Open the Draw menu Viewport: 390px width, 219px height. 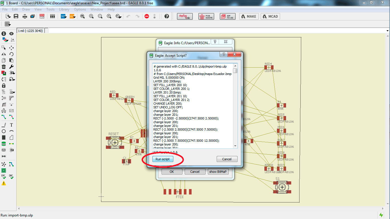click(x=26, y=9)
